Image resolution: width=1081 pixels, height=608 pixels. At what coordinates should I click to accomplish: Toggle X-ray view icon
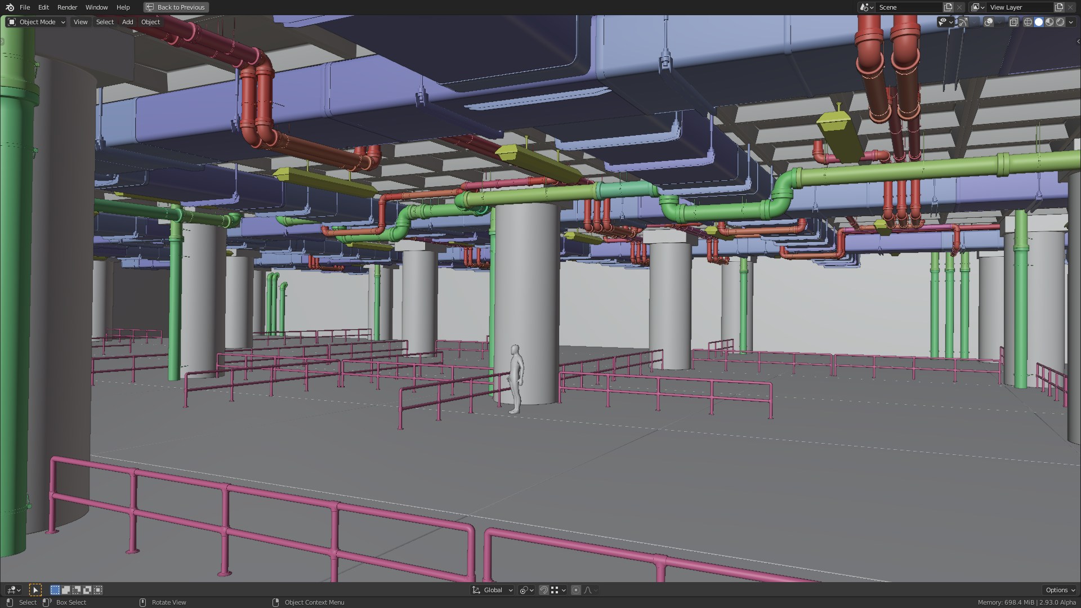click(1013, 22)
